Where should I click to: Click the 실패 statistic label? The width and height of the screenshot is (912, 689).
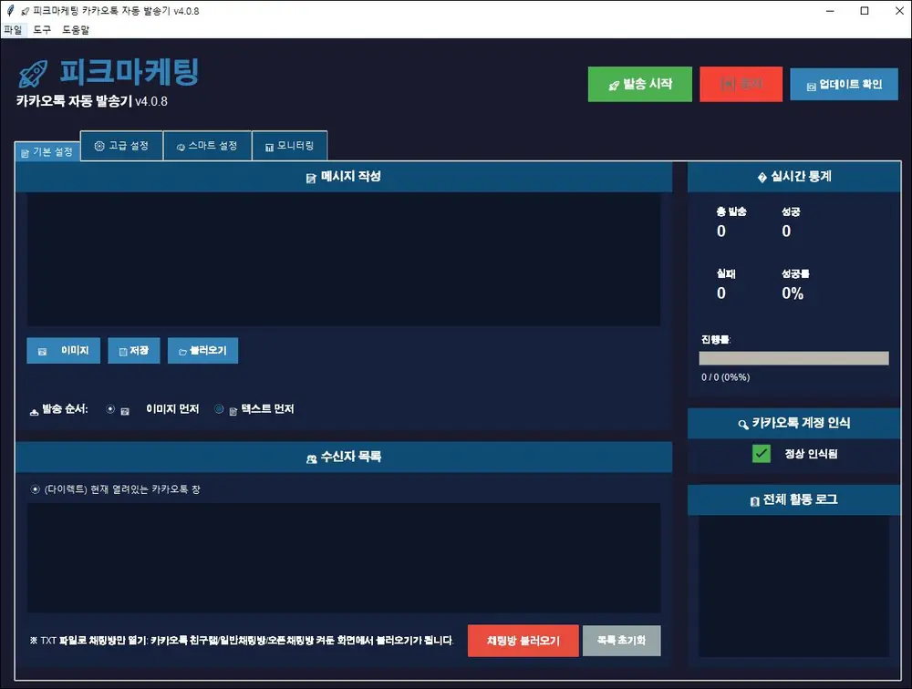726,273
